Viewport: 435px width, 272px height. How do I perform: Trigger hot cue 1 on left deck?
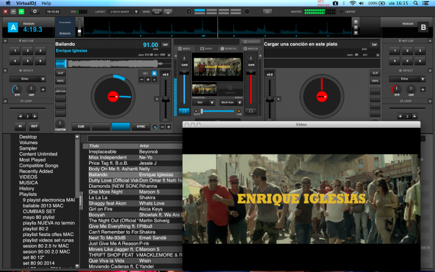tap(15, 51)
